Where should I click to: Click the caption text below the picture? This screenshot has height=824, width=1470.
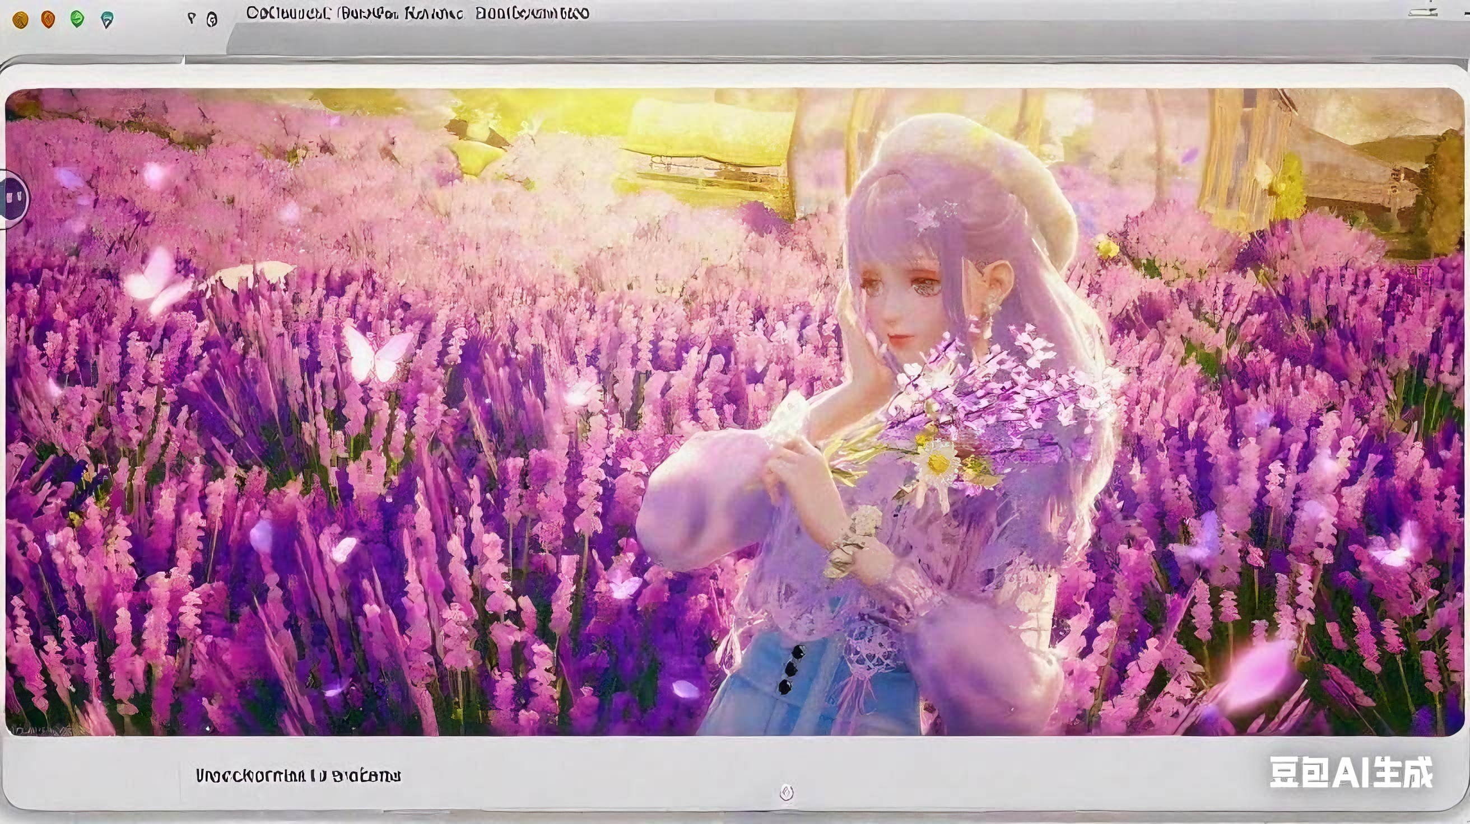[x=299, y=775]
